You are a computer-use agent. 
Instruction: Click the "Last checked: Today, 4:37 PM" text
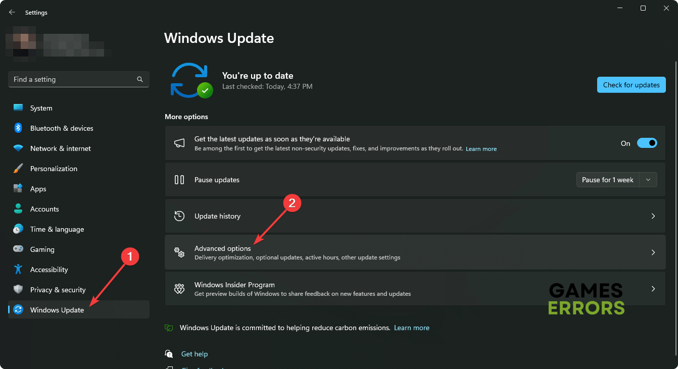pos(267,87)
